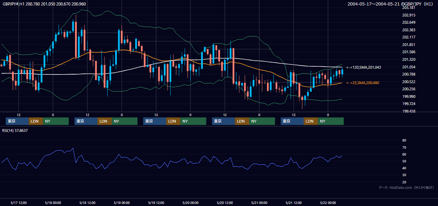
Task: Click the NY session block for 5/19
Action: 193,121
